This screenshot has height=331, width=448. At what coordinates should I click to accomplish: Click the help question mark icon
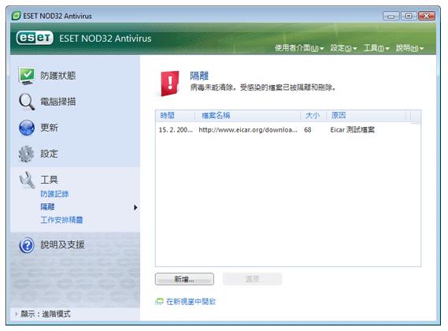pyautogui.click(x=27, y=245)
